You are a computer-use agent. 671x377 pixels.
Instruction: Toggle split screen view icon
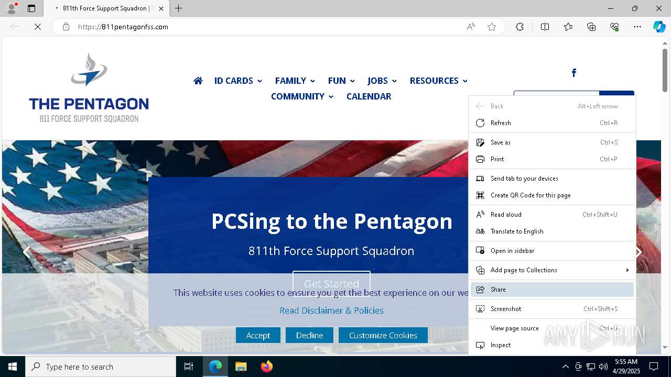pos(545,27)
